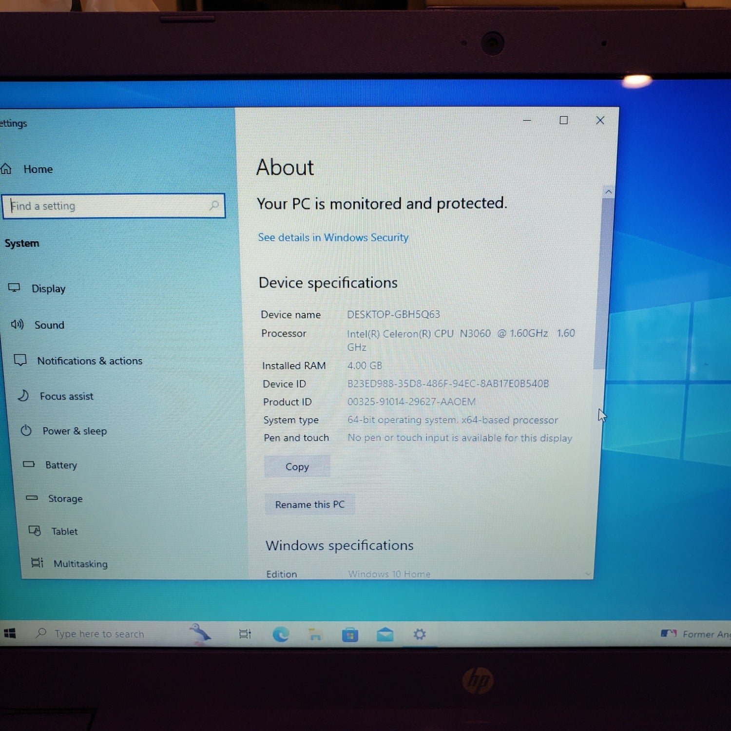Click See details in Windows Security link
Image resolution: width=731 pixels, height=731 pixels.
[x=333, y=237]
